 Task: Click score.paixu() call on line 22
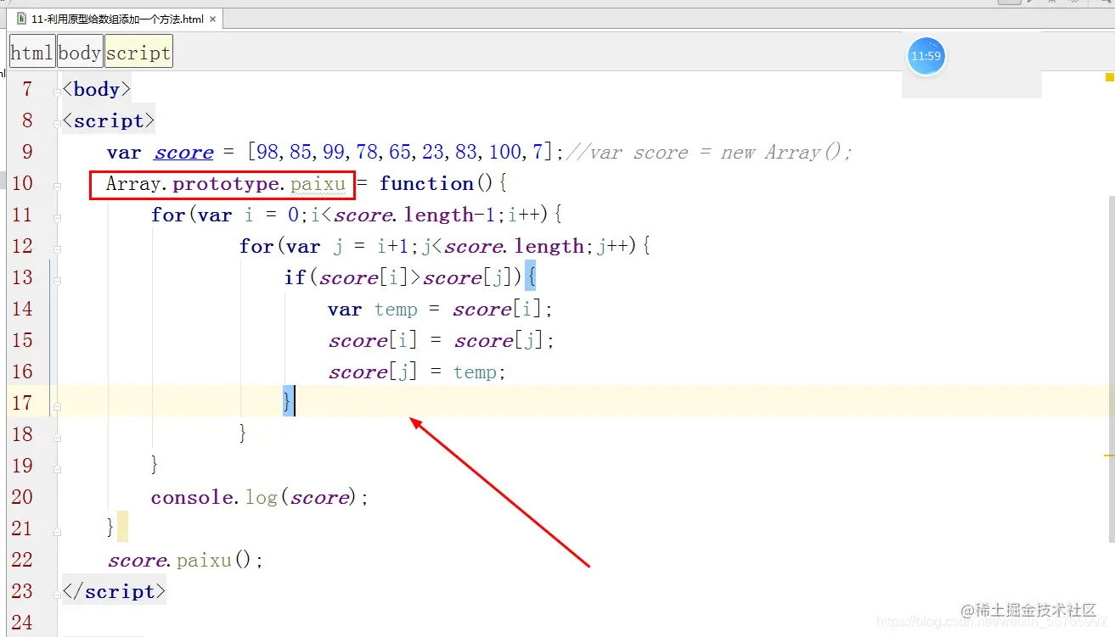click(x=180, y=561)
